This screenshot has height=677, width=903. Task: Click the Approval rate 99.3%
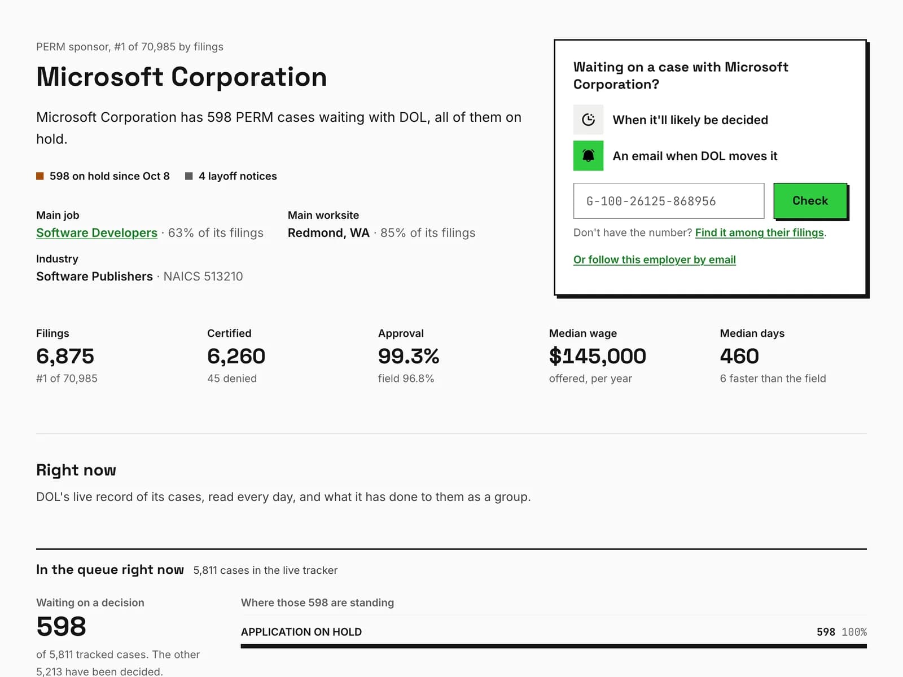tap(409, 356)
